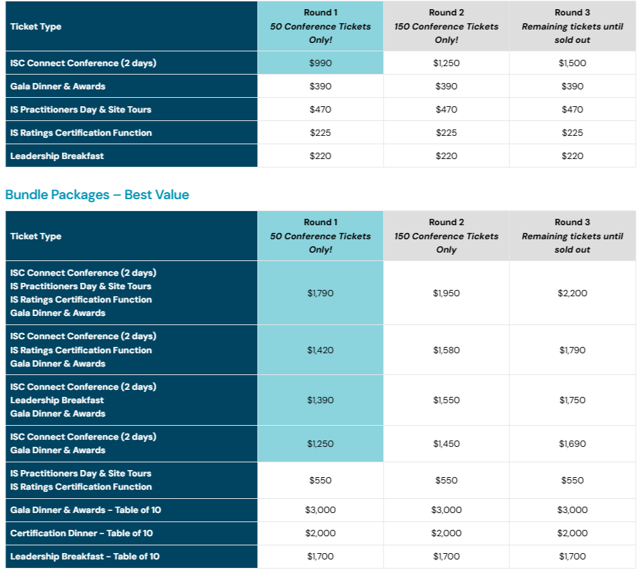Click the $1,500 Round 3 conference price
The image size is (643, 570).
pos(572,63)
